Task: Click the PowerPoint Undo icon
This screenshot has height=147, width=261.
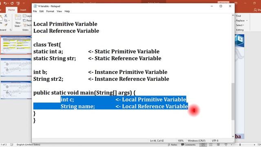Action: (5, 3)
